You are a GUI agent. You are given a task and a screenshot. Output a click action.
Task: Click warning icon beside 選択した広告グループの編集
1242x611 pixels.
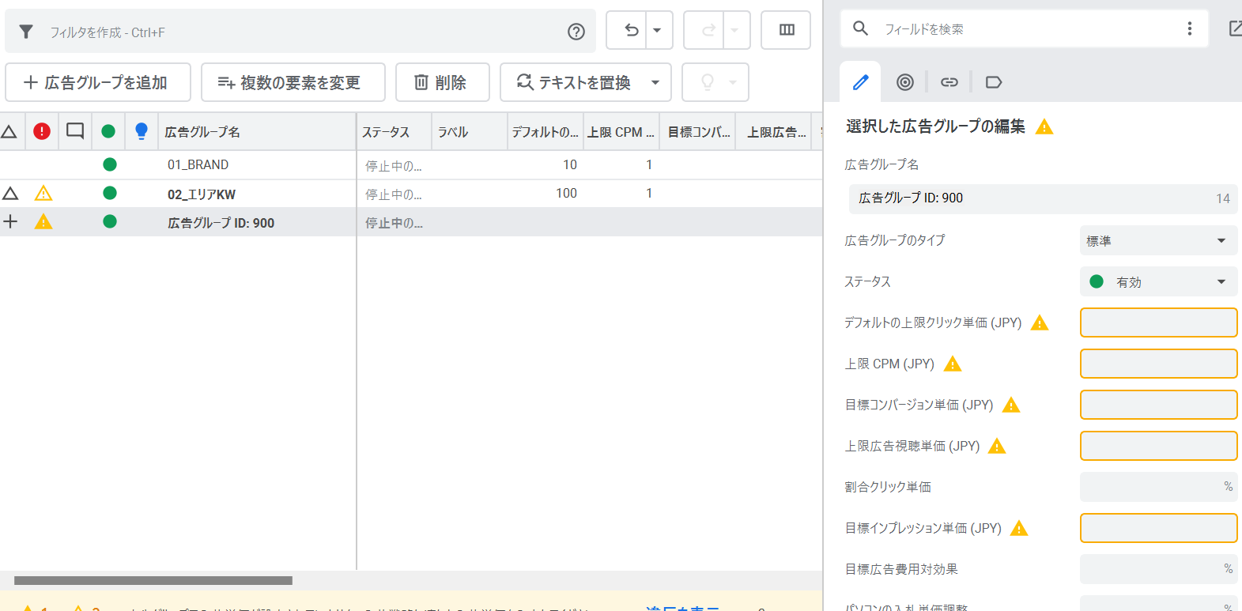click(x=1044, y=126)
